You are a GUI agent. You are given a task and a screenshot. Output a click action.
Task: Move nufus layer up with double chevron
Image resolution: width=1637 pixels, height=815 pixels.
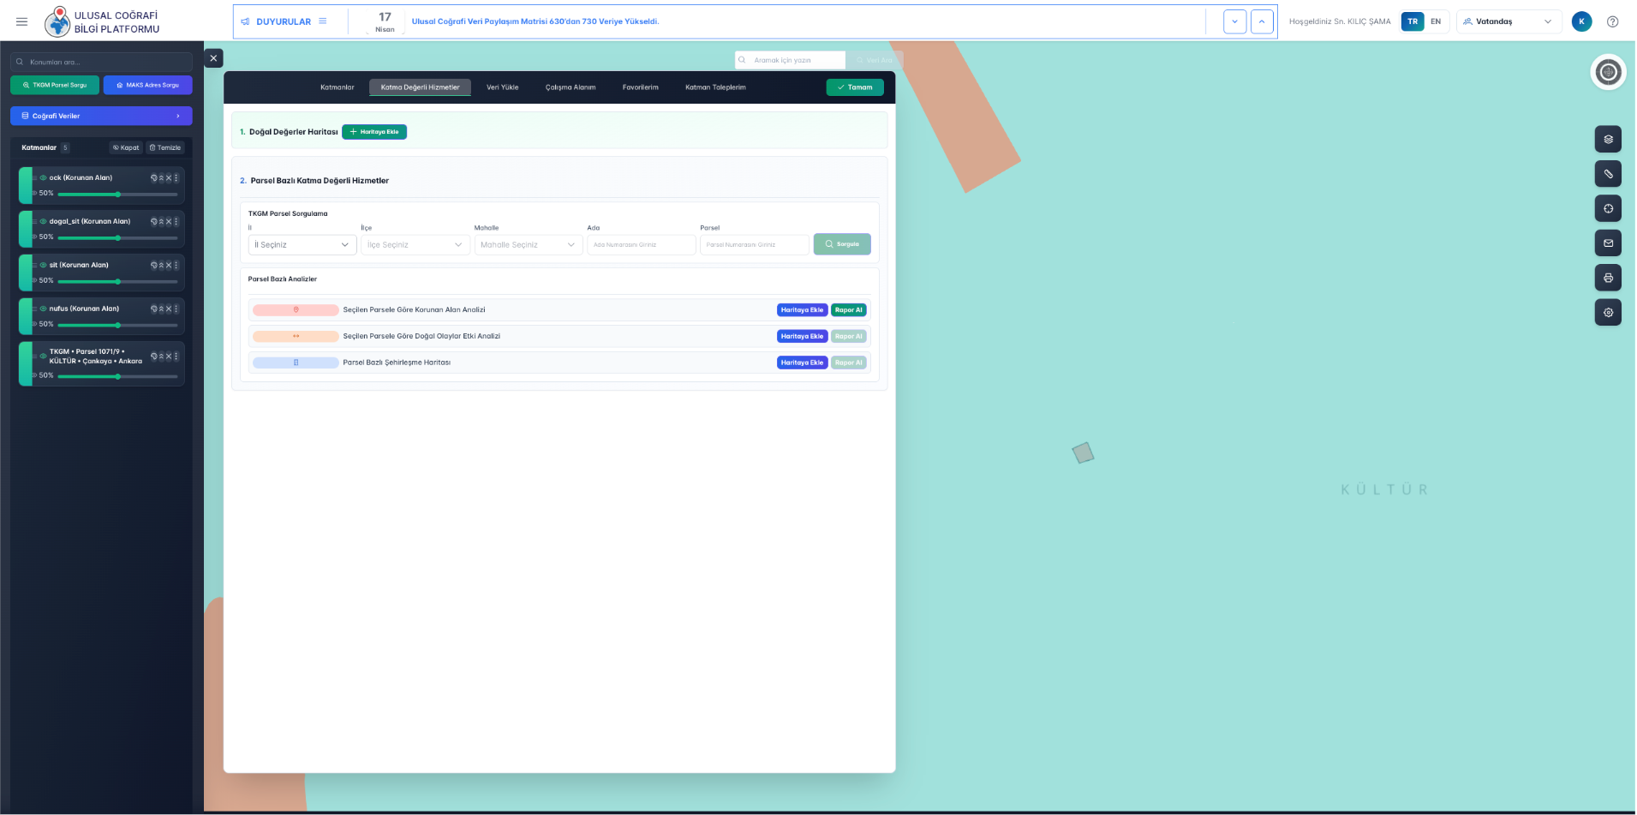tap(161, 309)
